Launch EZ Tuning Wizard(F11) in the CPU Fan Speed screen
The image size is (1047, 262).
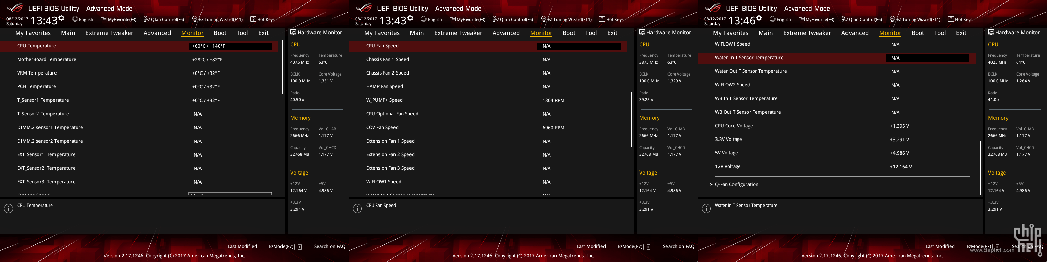click(566, 19)
